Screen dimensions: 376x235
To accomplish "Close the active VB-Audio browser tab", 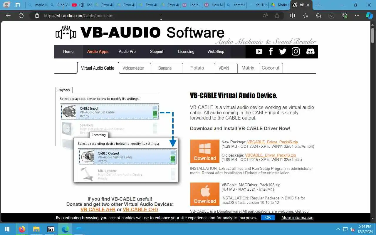I will [308, 5].
